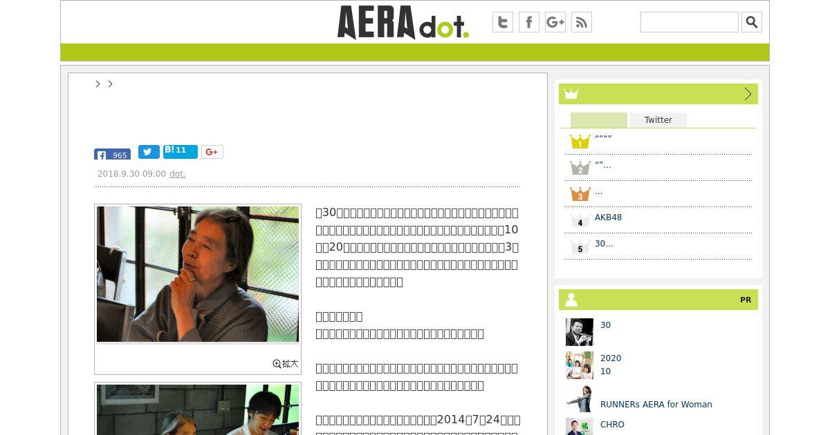
Task: Click the person icon in the PR header
Action: tap(571, 300)
